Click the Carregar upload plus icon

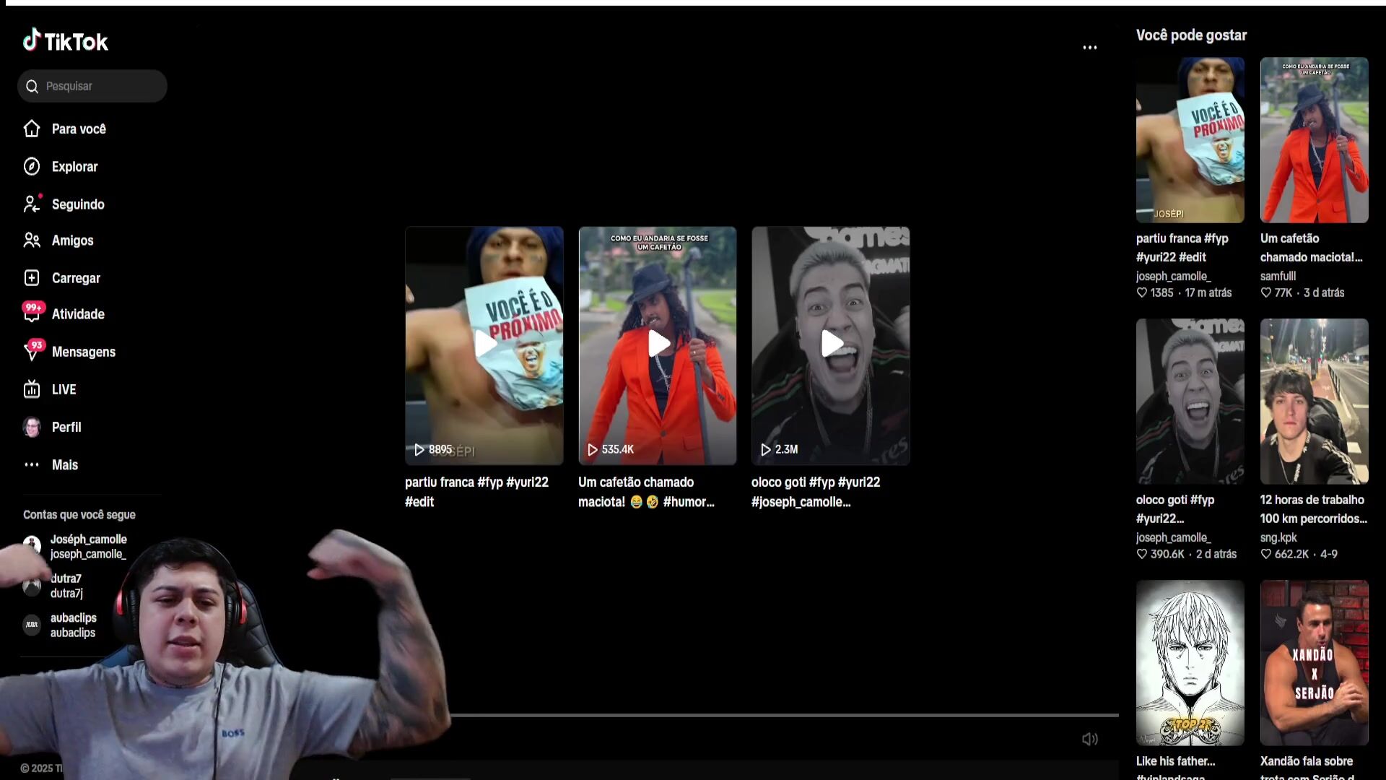(x=32, y=278)
